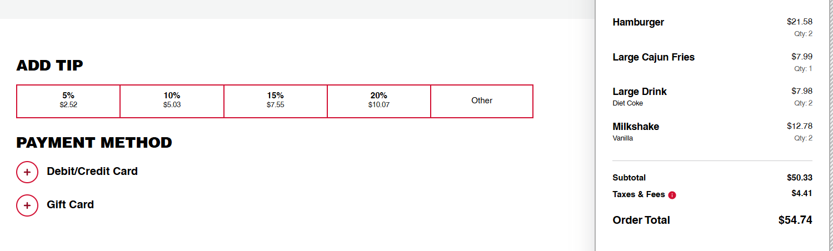
Task: Select the 5% tip option
Action: pos(68,101)
